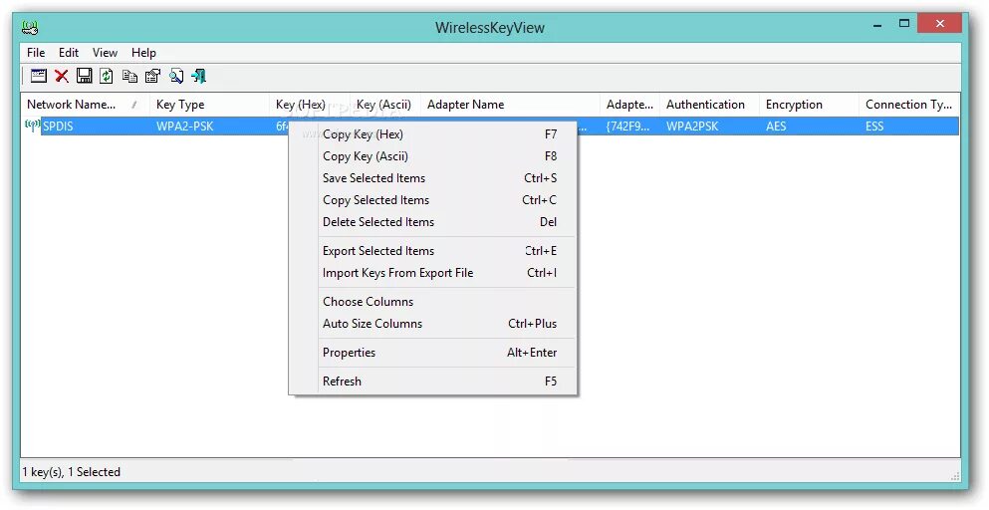Screen dimensions: 989x510
Task: Select Save Selected Items in context menu
Action: point(432,178)
